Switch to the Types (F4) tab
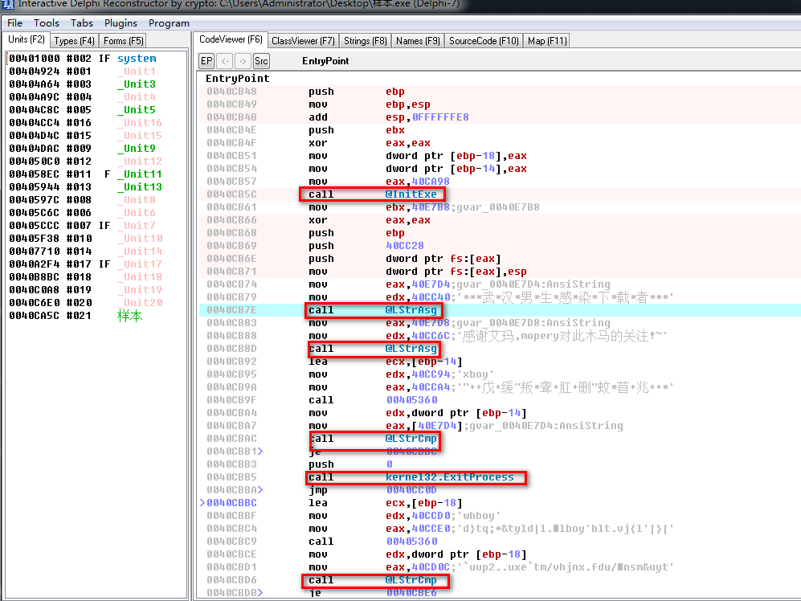 75,41
